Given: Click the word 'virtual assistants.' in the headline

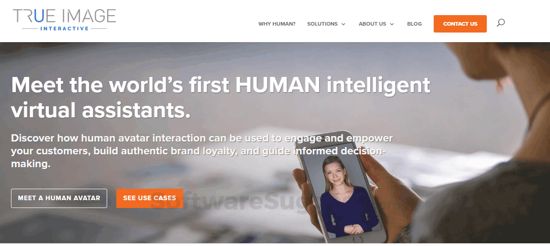Looking at the screenshot, I should click(101, 110).
